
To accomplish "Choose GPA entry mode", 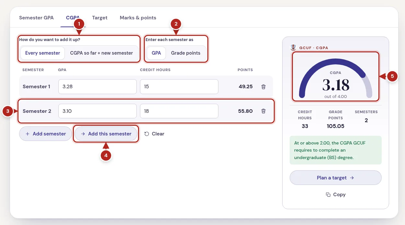I will click(x=156, y=53).
